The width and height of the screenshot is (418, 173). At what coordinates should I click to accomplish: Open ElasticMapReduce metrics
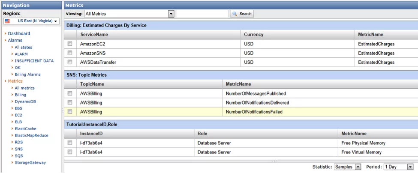tap(31, 135)
